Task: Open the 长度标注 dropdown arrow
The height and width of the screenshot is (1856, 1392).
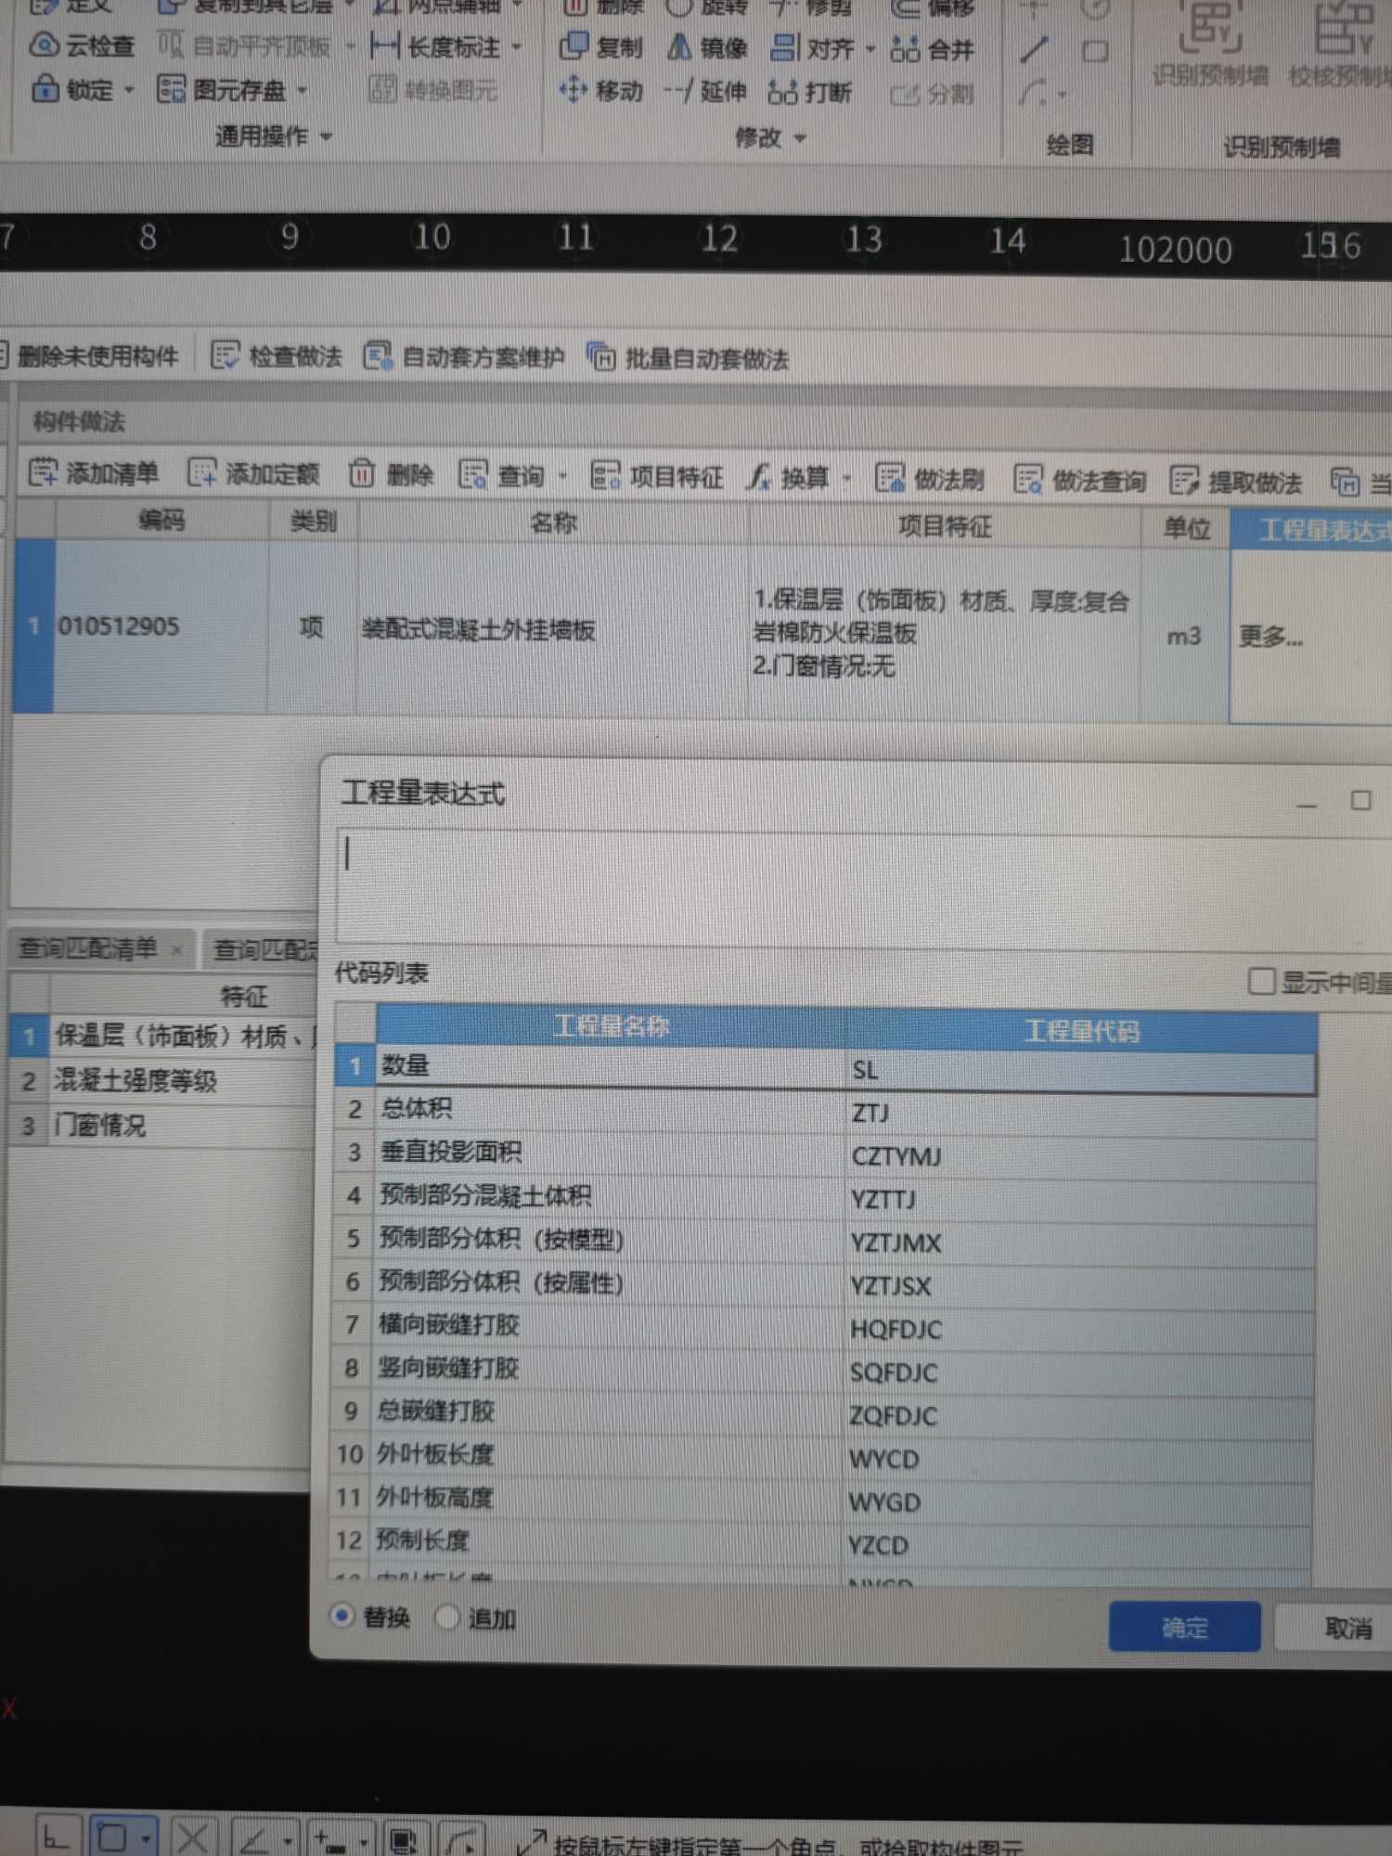Action: (517, 46)
